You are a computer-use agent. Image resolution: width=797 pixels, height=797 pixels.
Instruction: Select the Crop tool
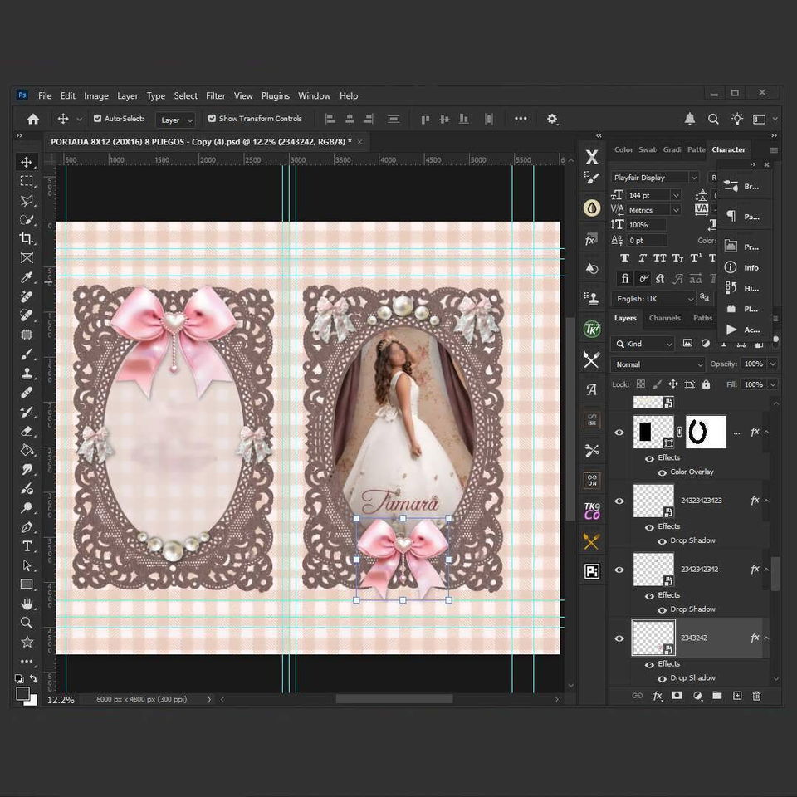point(27,238)
